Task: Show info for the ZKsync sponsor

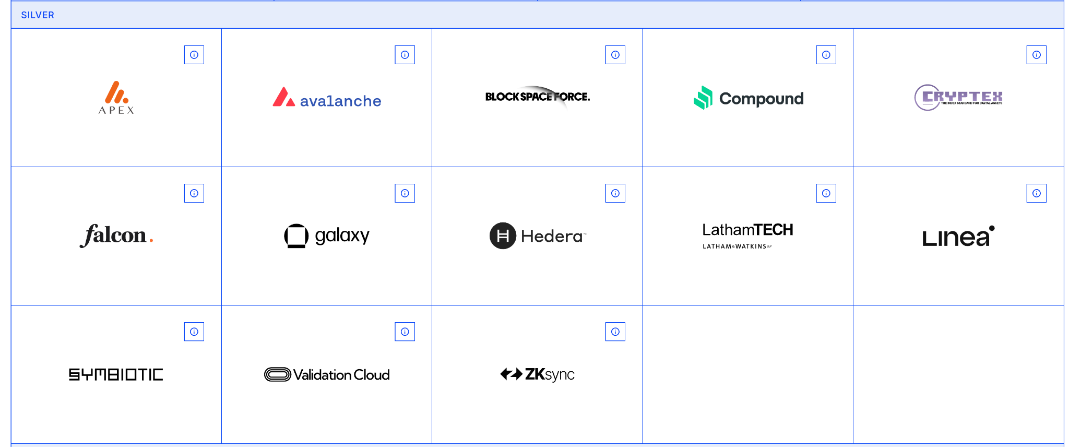Action: (x=615, y=332)
